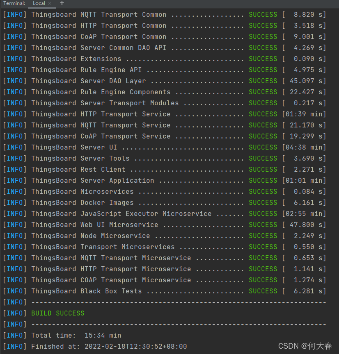Select the Thingsboard Server DAO Layer line
This screenshot has height=354, width=339.
(165, 81)
